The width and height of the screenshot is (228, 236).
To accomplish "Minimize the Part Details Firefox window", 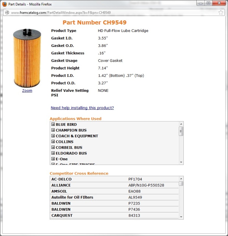I will pyautogui.click(x=201, y=3).
